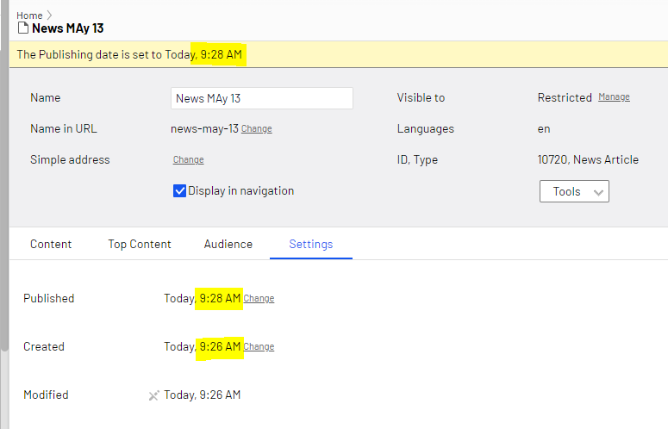Image resolution: width=668 pixels, height=429 pixels.
Task: Click the unpinned icon next to Modified
Action: 153,395
